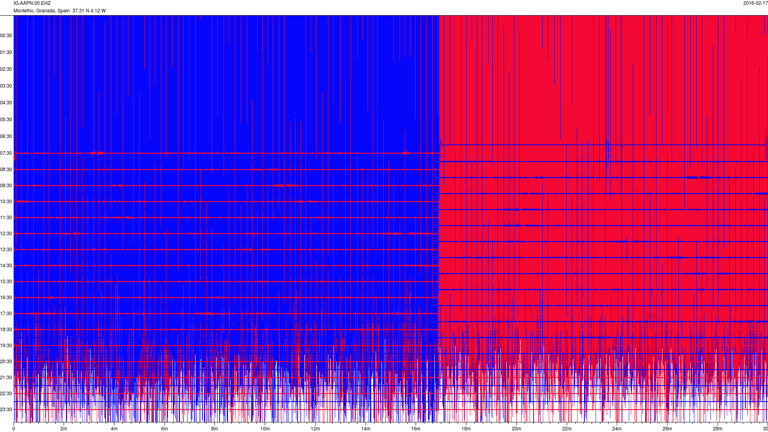This screenshot has height=432, width=768.
Task: Select the 22:30 time row label
Action: point(6,394)
